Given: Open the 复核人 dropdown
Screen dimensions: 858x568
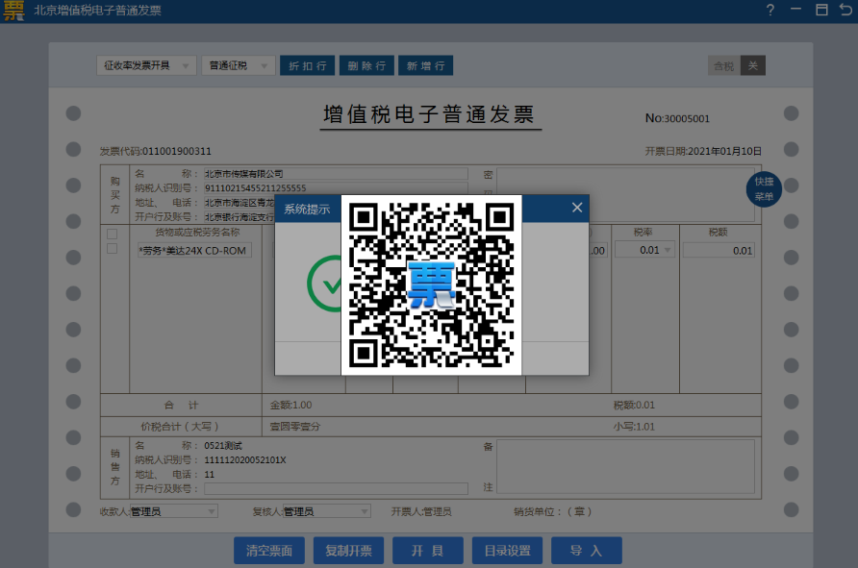Looking at the screenshot, I should coord(327,511).
